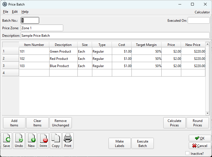The height and width of the screenshot is (157, 212).
Task: Select the Type column header
Action: [102, 45]
